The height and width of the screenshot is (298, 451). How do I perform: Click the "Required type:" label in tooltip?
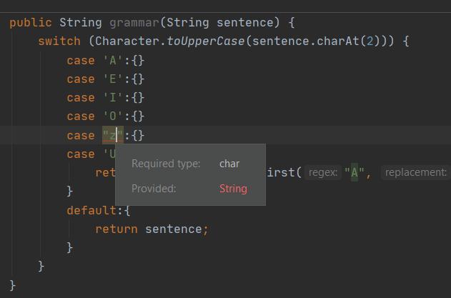166,164
